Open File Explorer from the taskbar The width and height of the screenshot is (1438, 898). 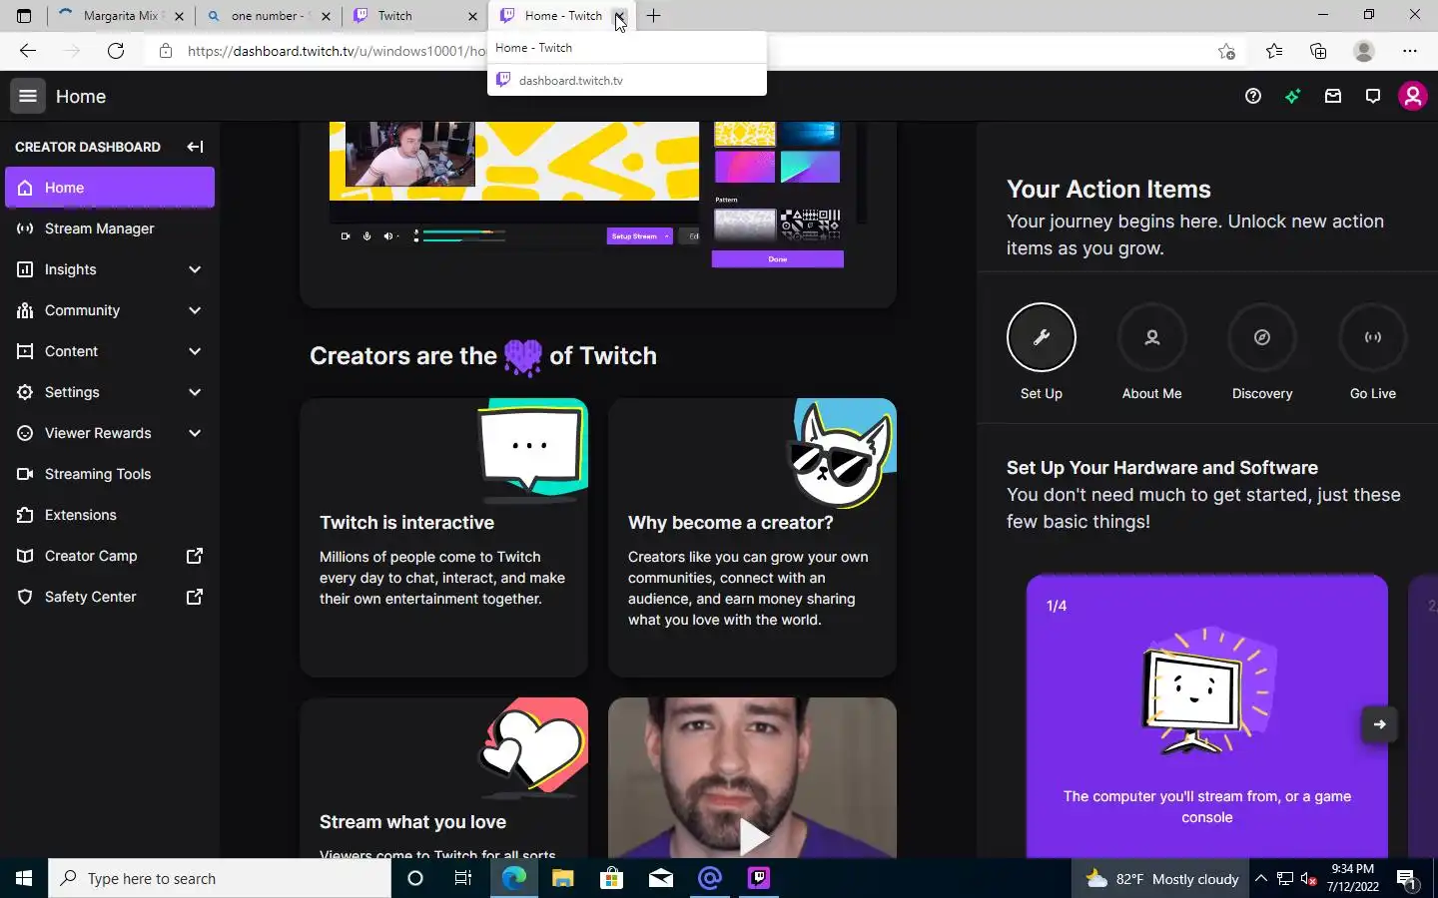coord(562,878)
